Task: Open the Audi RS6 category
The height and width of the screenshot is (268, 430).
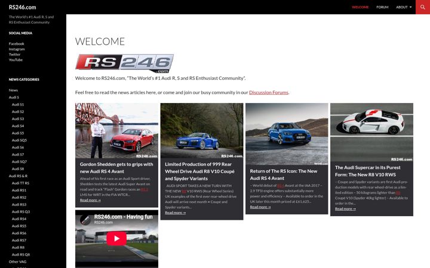Action: point(19,233)
